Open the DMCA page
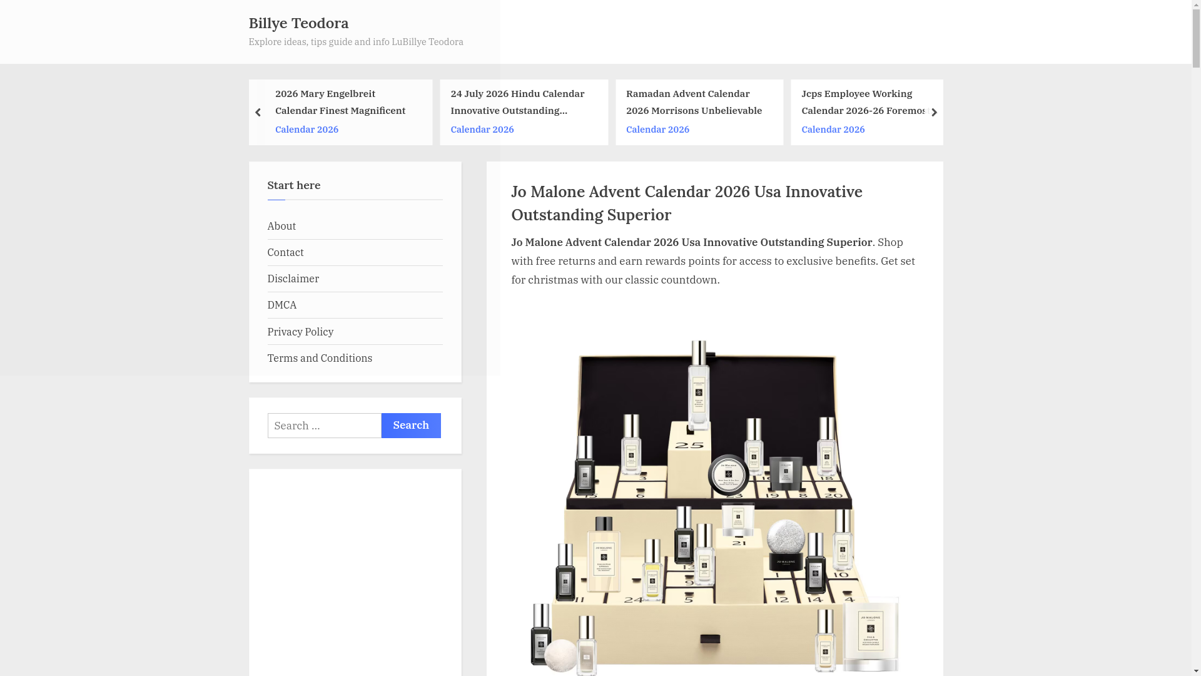Screen dimensions: 1201x676 click(x=282, y=305)
